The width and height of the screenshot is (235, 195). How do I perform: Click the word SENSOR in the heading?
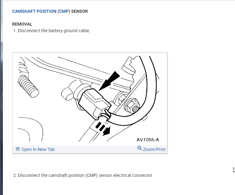79,11
